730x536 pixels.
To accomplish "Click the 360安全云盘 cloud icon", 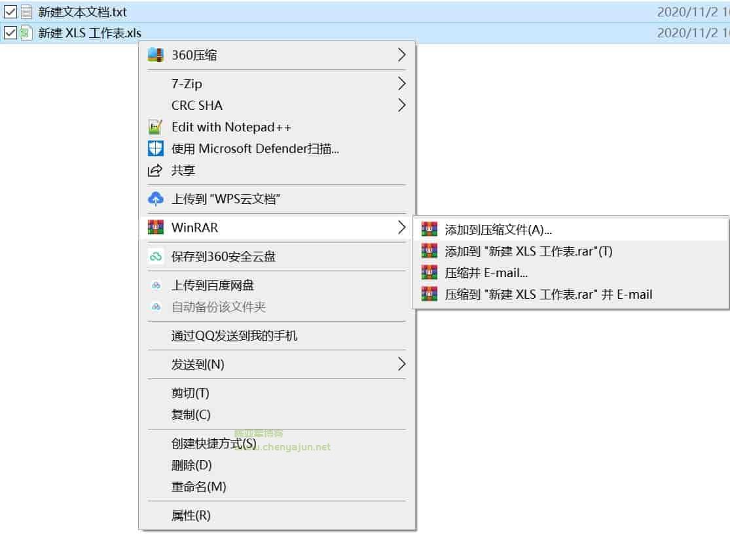I will pos(156,256).
